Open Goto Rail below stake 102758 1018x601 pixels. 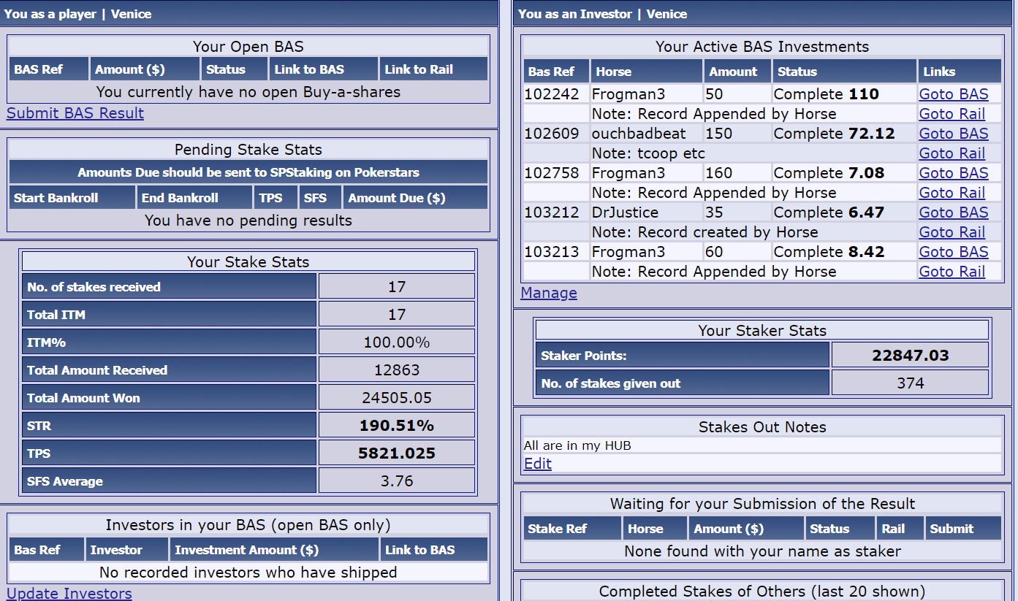click(951, 193)
